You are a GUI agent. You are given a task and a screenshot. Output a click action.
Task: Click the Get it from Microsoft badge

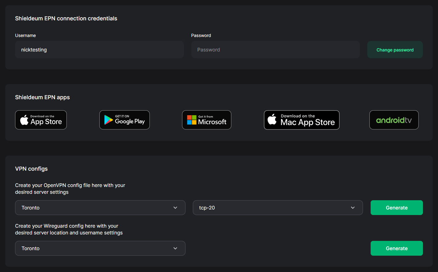click(x=206, y=120)
